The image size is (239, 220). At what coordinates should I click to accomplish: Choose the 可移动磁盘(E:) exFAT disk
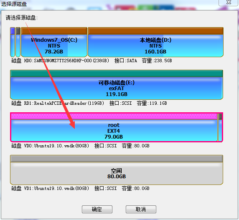[x=117, y=85]
